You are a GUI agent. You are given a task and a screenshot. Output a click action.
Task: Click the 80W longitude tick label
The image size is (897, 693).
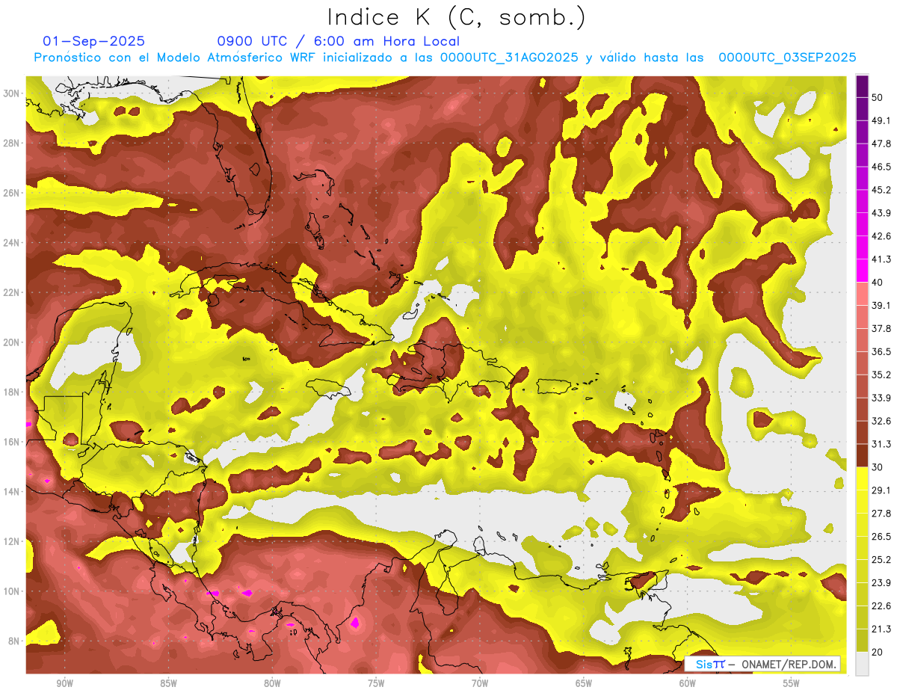click(x=272, y=683)
